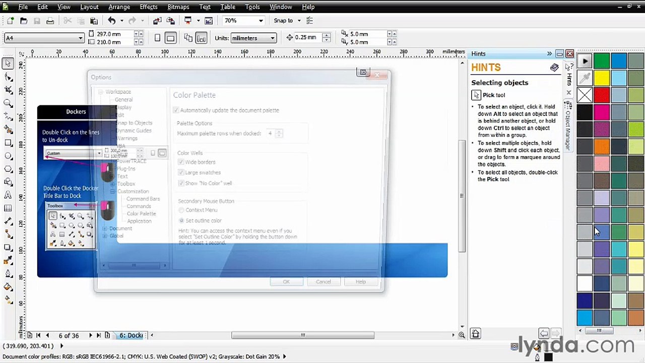Set portrait page orientation
The image size is (645, 363).
158,38
